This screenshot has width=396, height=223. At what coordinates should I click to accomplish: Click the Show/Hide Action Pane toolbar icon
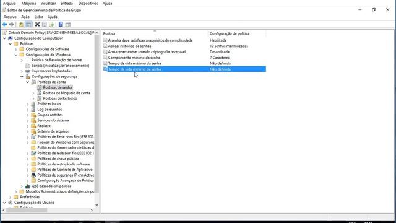(x=68, y=24)
